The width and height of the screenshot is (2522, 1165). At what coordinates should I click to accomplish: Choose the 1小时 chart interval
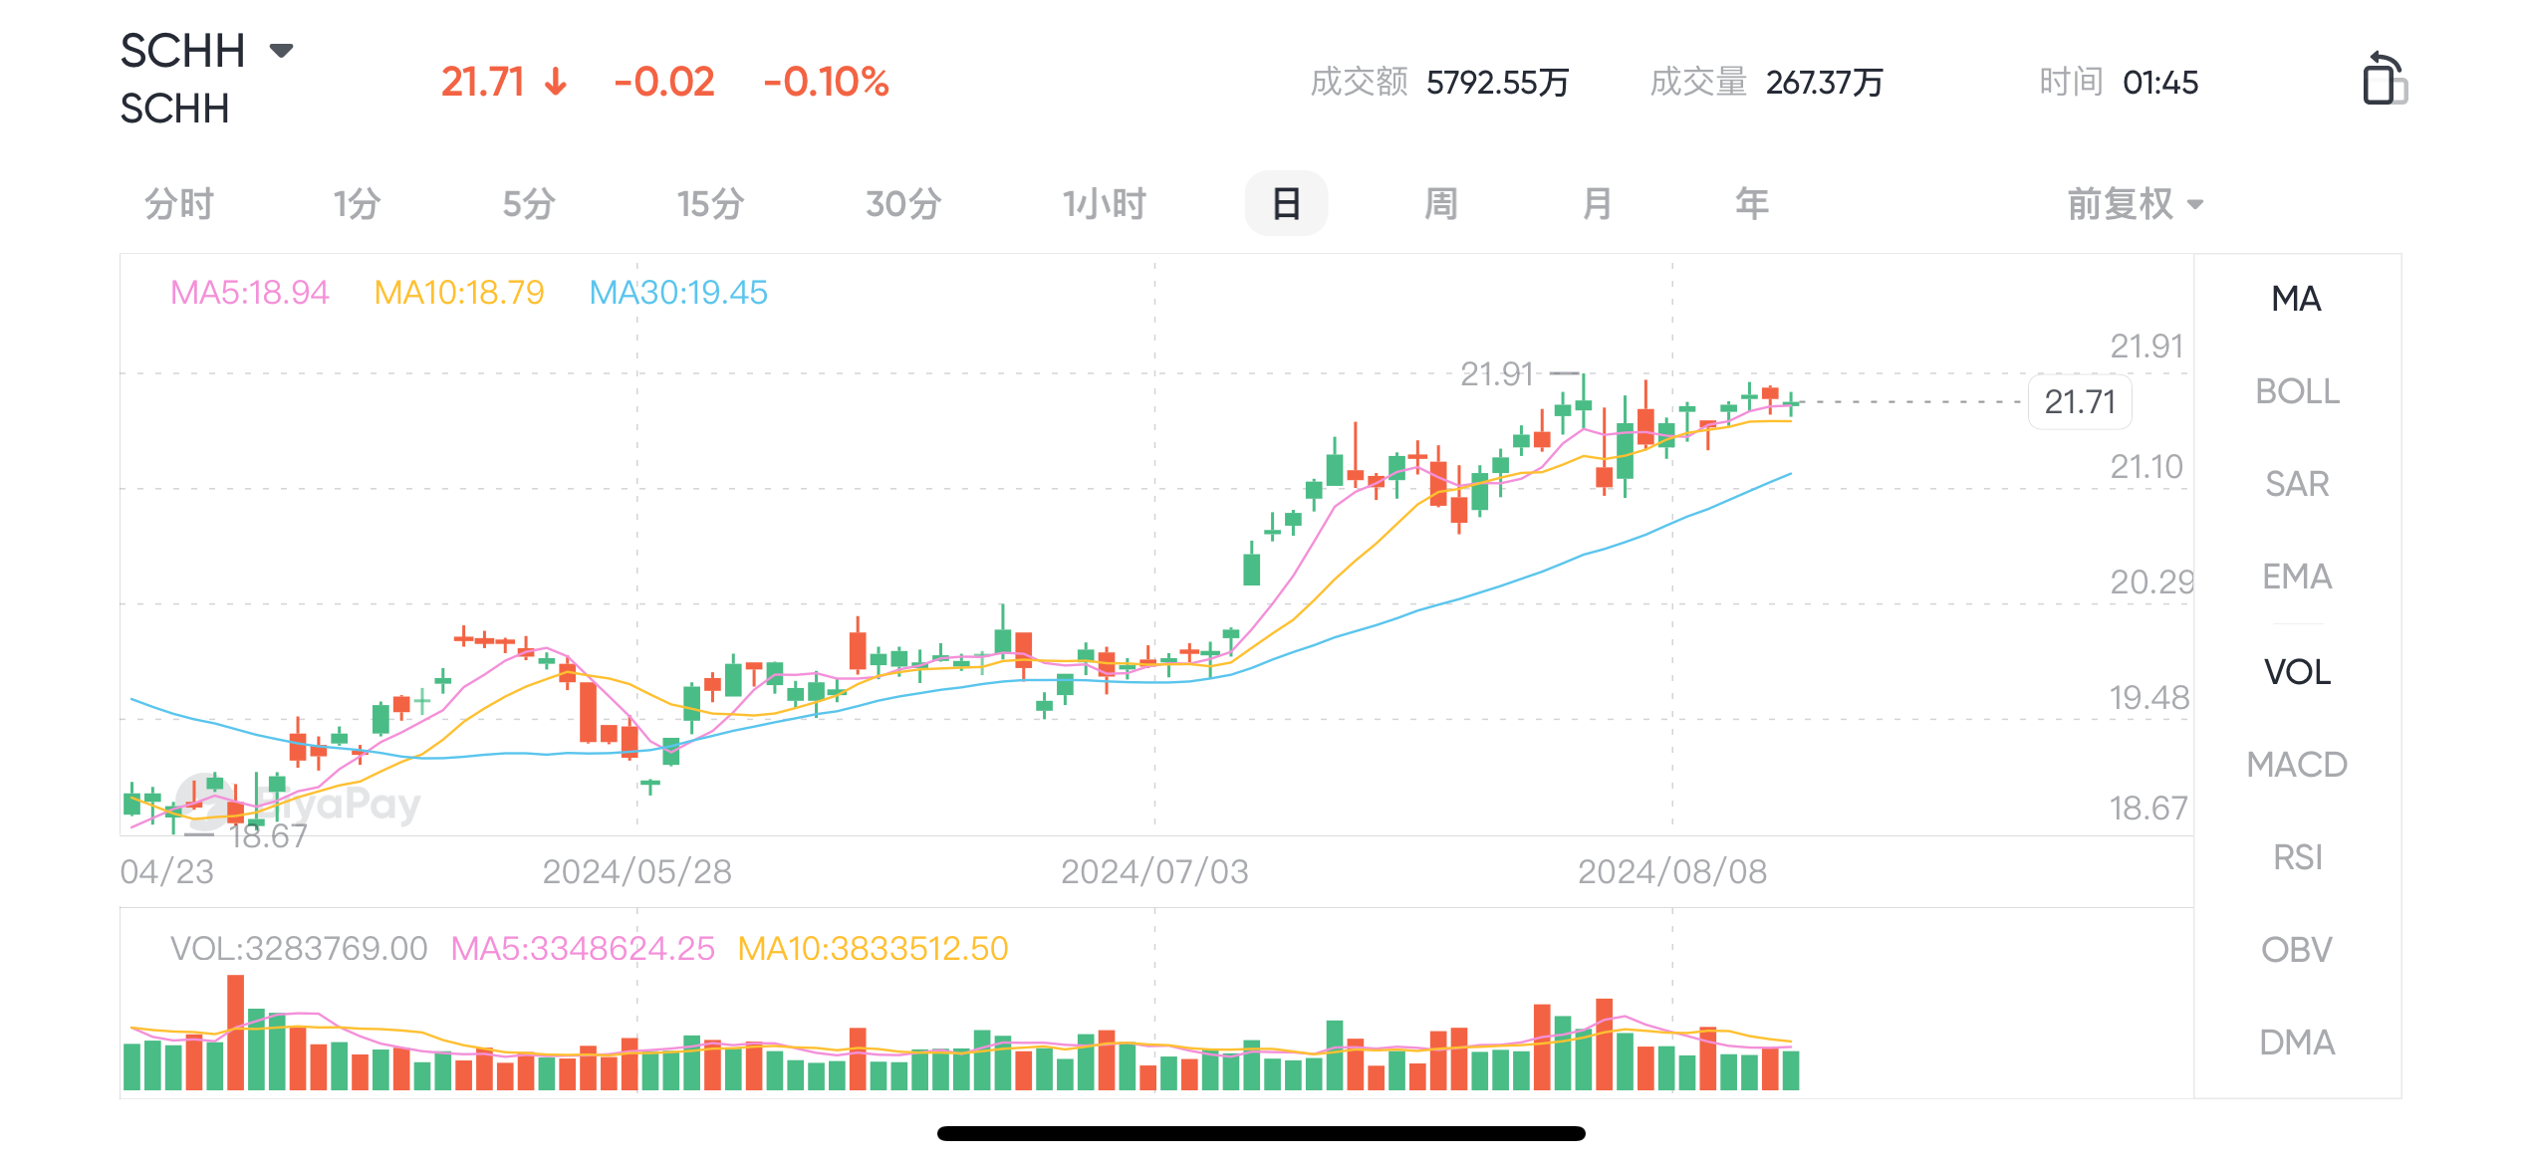click(1104, 204)
